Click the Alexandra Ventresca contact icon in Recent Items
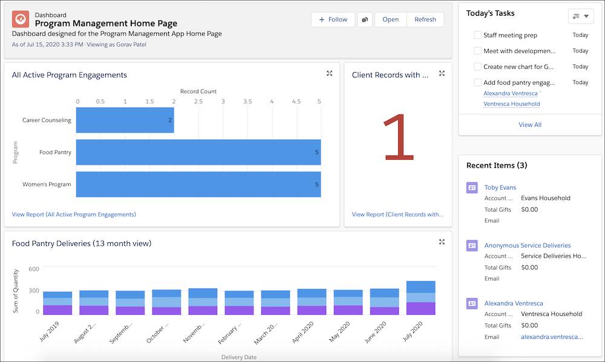605x362 pixels. click(472, 303)
